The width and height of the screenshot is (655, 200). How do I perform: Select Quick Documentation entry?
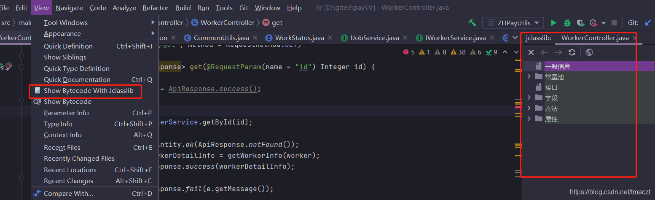point(95,80)
